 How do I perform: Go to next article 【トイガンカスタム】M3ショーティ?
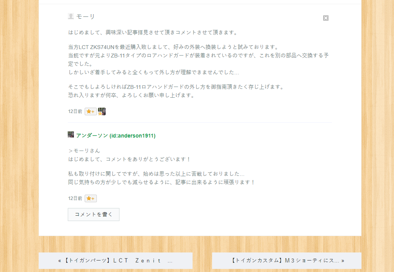coord(287,261)
